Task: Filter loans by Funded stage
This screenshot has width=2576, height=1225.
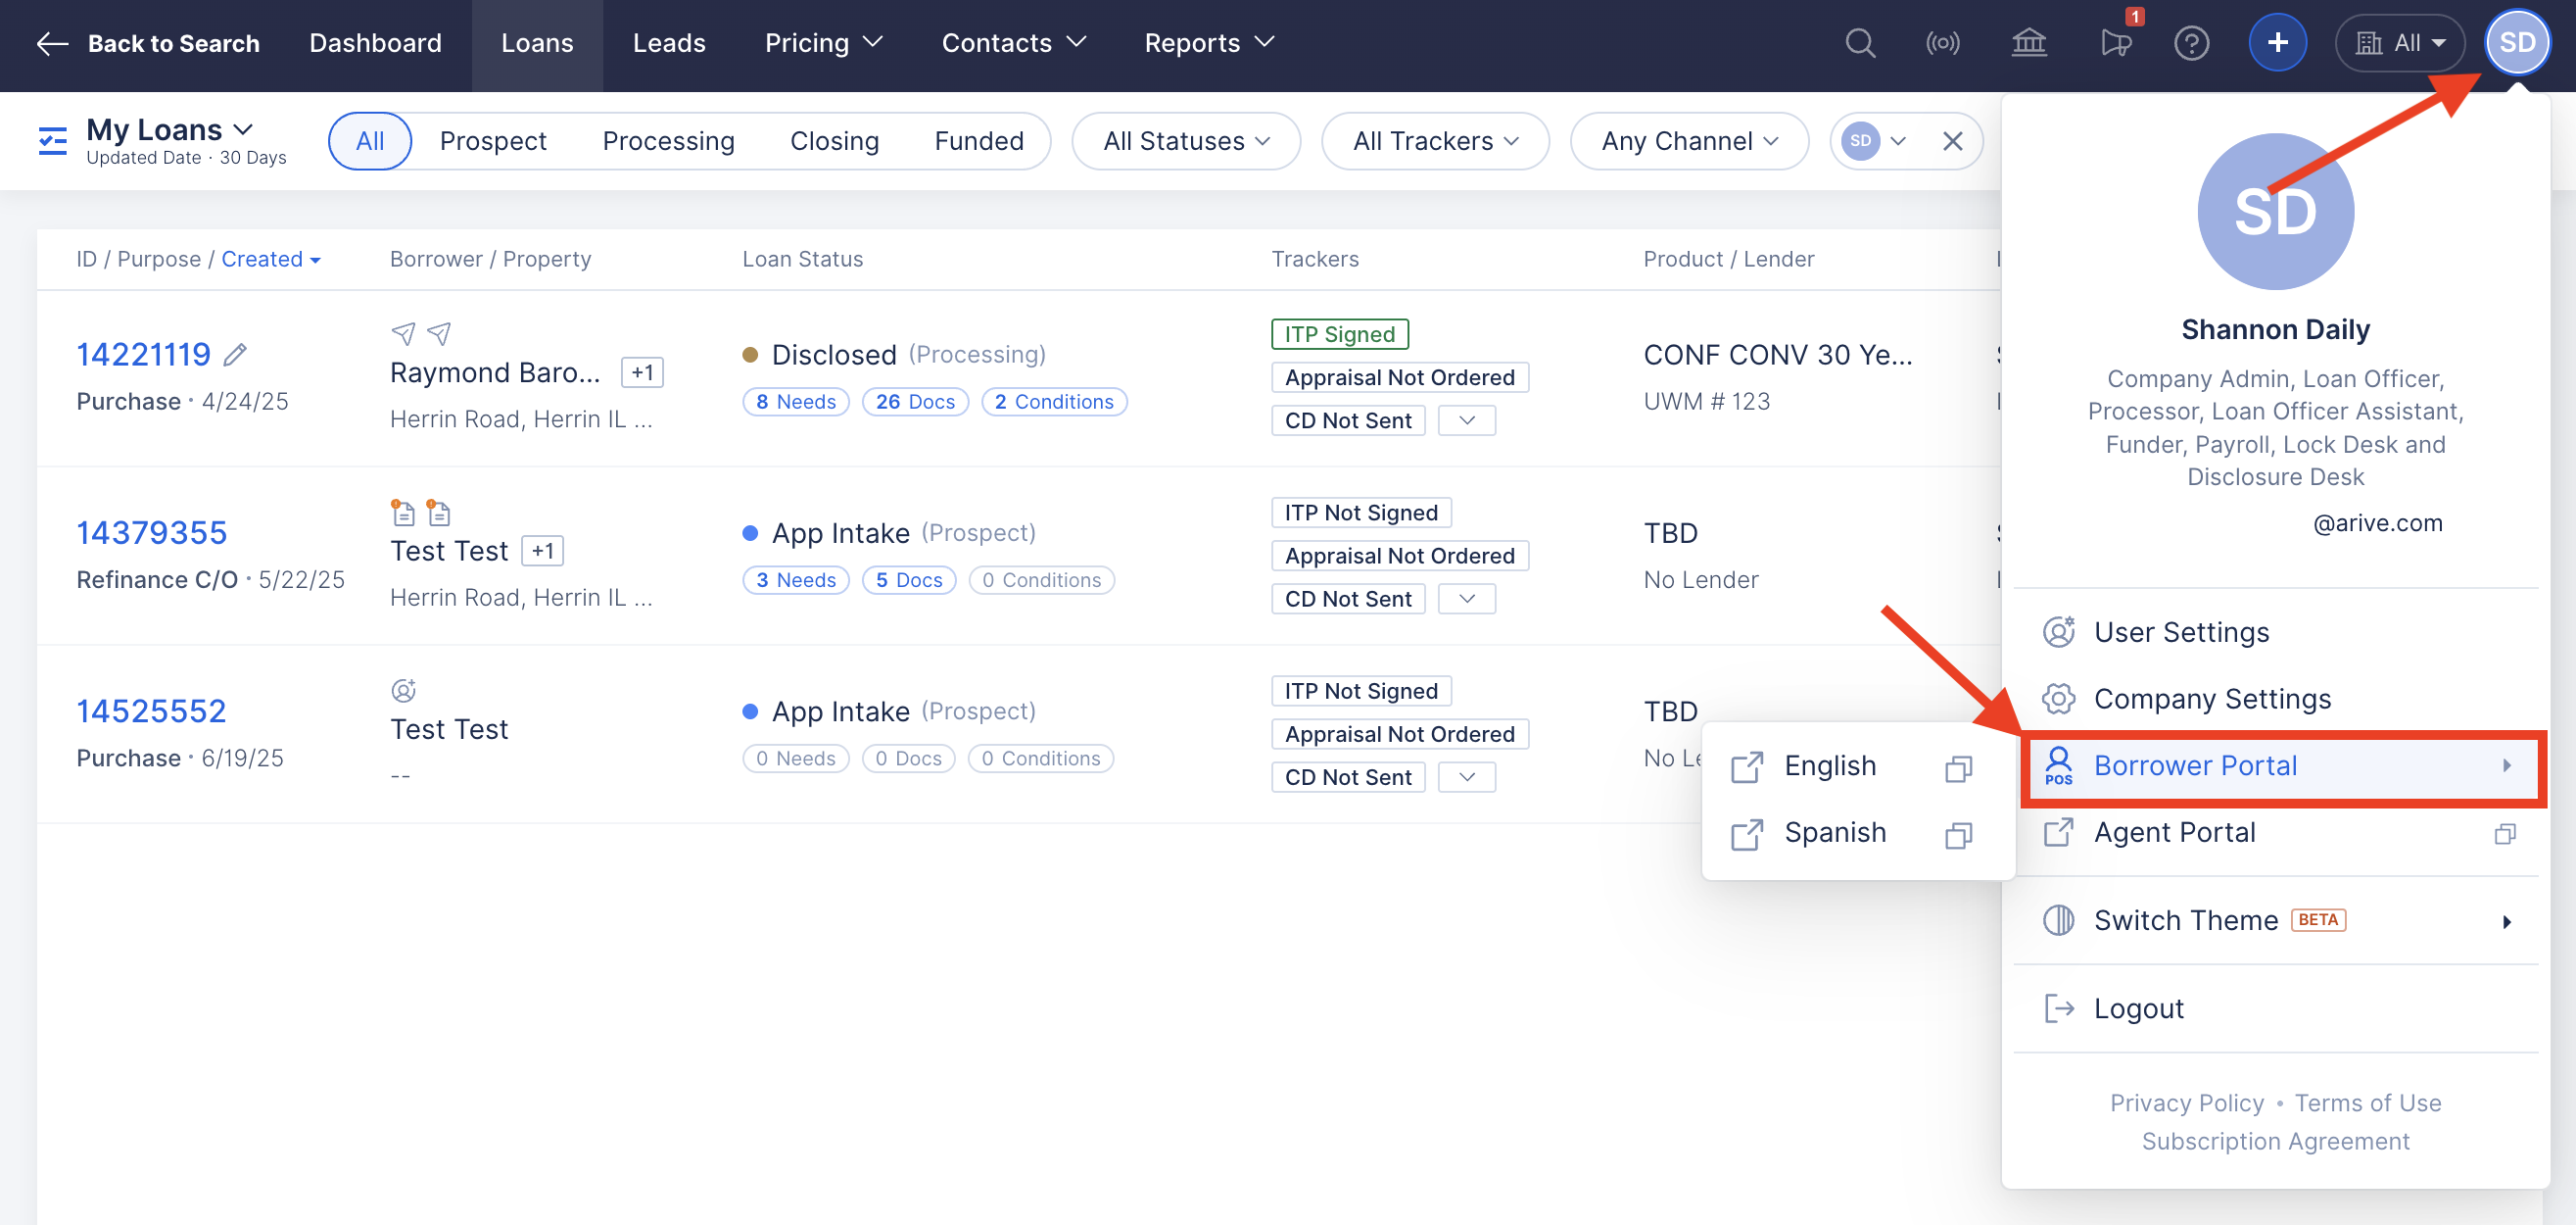Action: tap(978, 141)
